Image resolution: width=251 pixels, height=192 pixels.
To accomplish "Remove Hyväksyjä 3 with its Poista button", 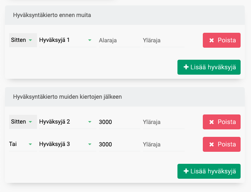I will 221,144.
